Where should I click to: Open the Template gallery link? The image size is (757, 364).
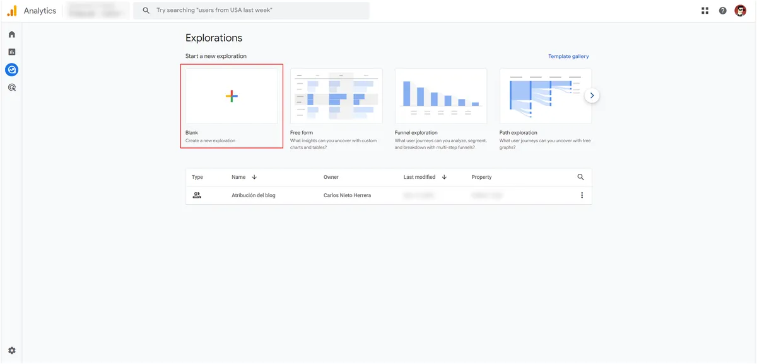[x=568, y=57]
